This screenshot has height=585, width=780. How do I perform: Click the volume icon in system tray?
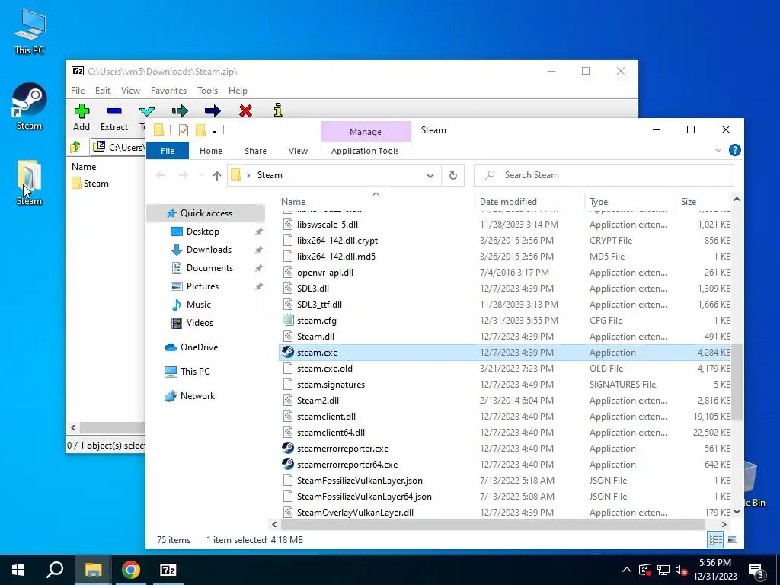pyautogui.click(x=681, y=570)
